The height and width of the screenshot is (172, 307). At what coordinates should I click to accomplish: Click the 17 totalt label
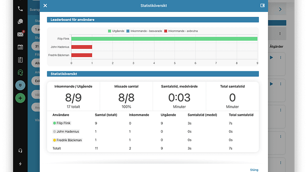tap(73, 107)
